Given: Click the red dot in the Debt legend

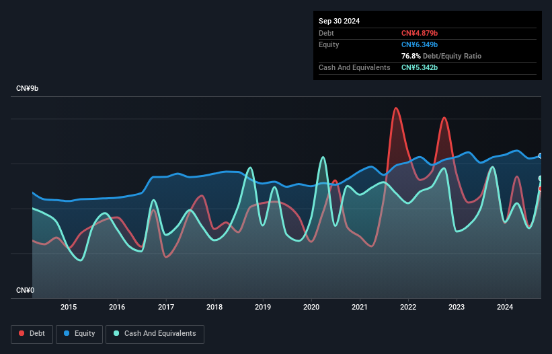Looking at the screenshot, I should point(22,333).
